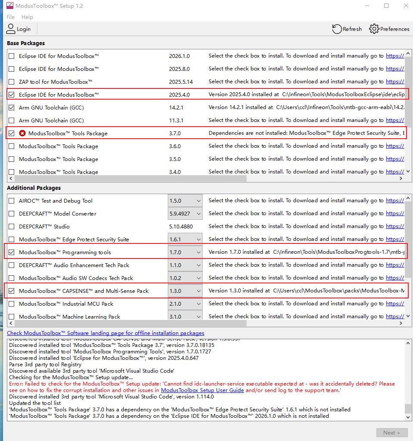
Task: Open the Help menu
Action: [27, 17]
